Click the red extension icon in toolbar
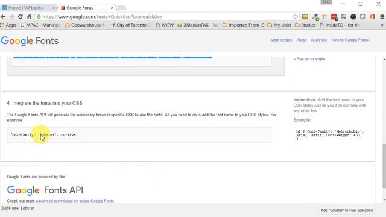 coord(334,17)
